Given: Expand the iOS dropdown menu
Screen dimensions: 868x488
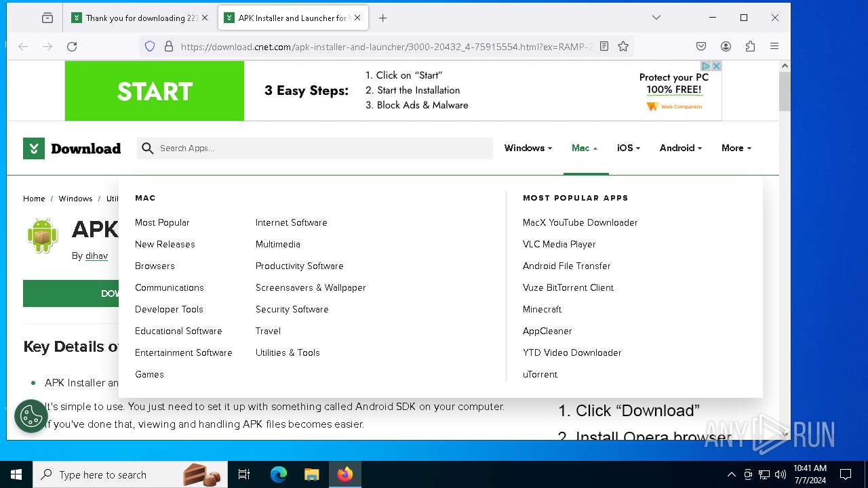Looking at the screenshot, I should (629, 148).
